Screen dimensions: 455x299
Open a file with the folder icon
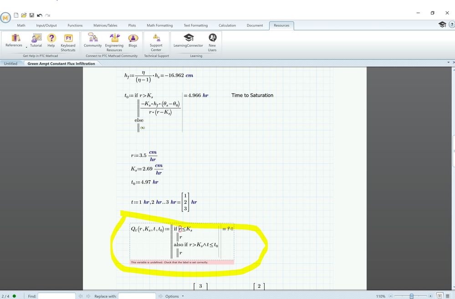pyautogui.click(x=24, y=15)
